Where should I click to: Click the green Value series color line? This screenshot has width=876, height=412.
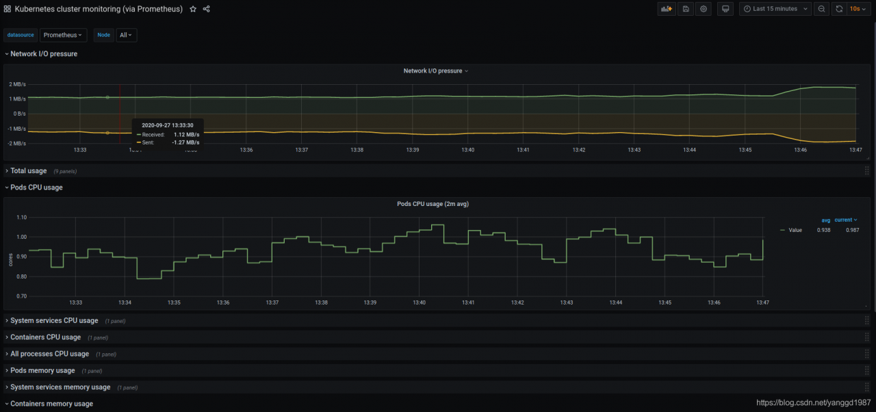click(783, 230)
